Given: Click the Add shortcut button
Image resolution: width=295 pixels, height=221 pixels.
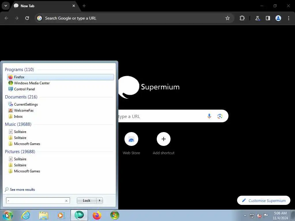Looking at the screenshot, I should (x=164, y=144).
